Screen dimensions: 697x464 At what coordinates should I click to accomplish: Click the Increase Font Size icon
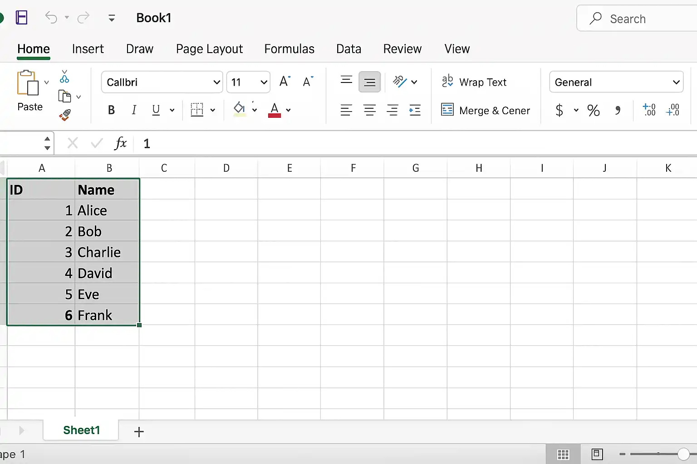(285, 82)
